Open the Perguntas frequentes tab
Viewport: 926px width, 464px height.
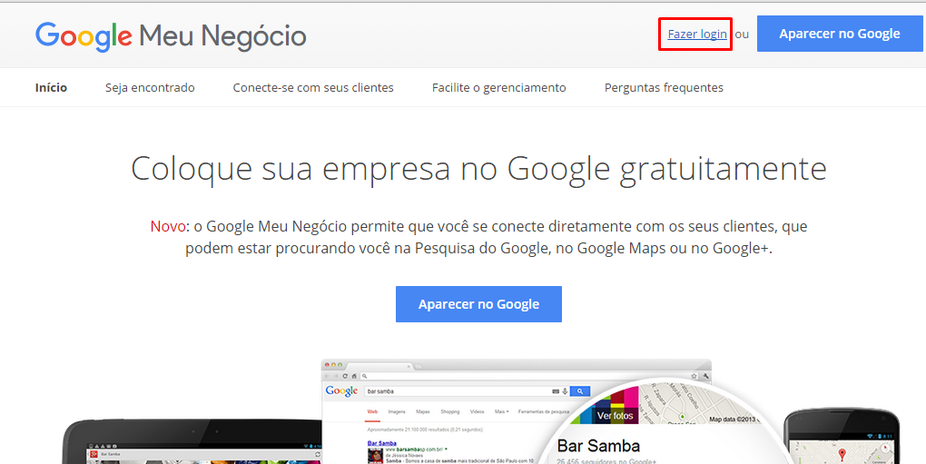pyautogui.click(x=664, y=87)
